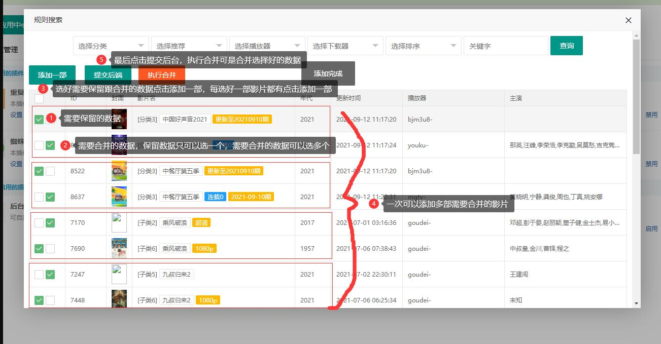661x344 pixels.
Task: Tick the unchecked checkbox in row 7448
Action: pyautogui.click(x=50, y=300)
